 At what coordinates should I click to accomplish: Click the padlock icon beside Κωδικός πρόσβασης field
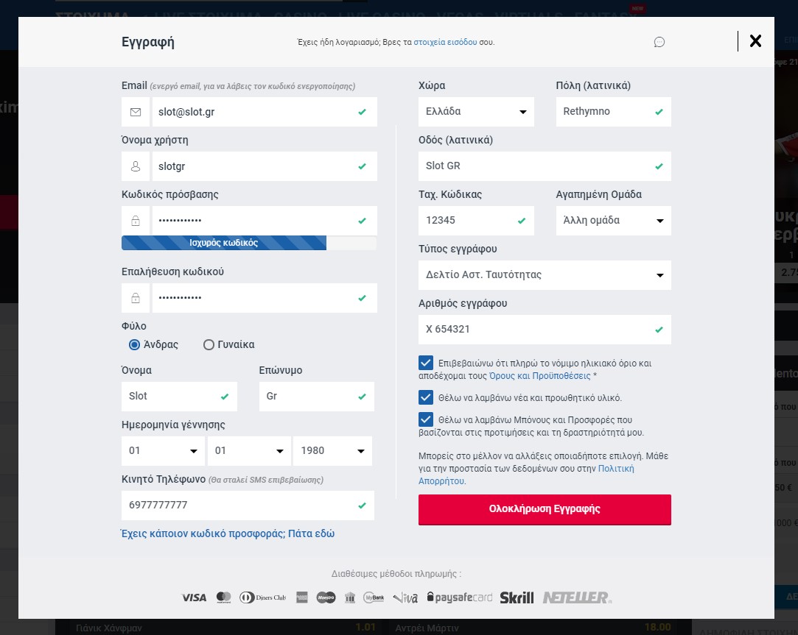136,221
